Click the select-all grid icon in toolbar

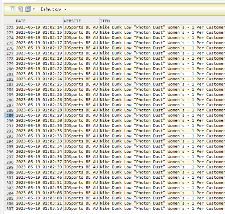pos(12,9)
